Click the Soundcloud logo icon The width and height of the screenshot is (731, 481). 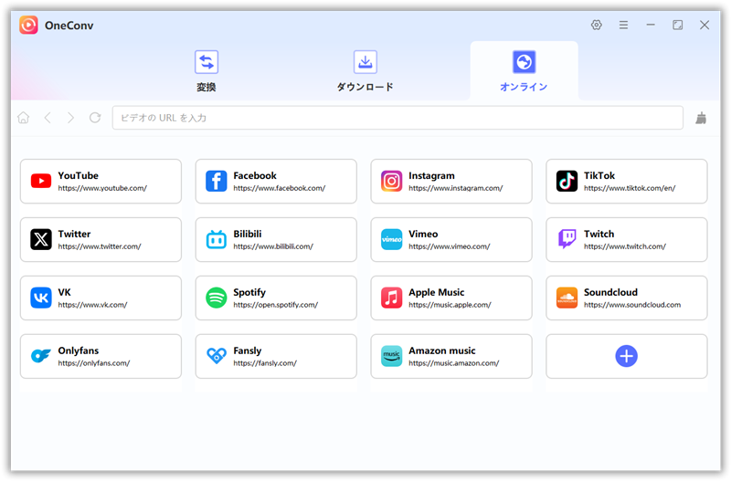click(567, 298)
